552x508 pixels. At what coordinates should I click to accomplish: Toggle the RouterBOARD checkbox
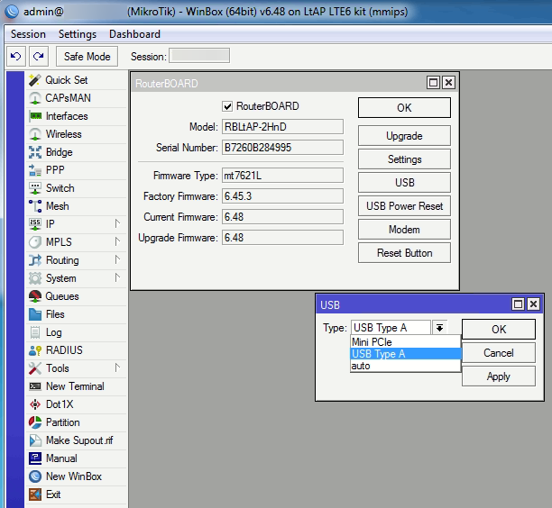(x=227, y=106)
